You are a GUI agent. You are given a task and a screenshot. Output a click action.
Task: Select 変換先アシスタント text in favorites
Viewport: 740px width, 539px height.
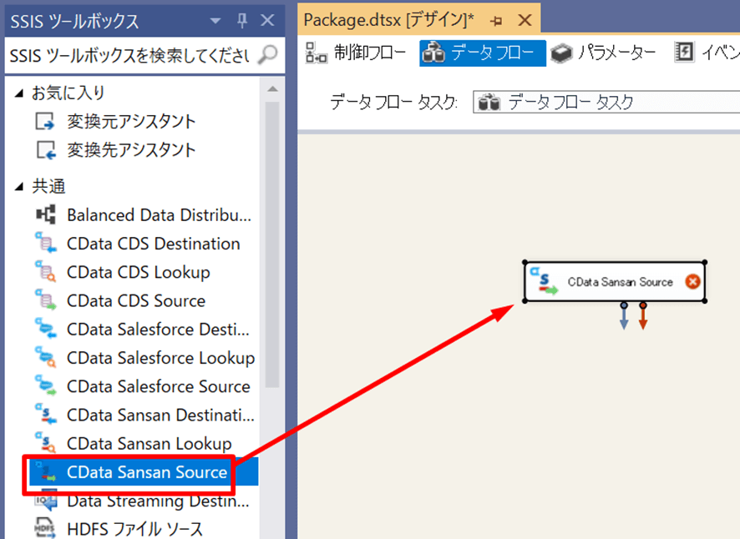(x=131, y=150)
